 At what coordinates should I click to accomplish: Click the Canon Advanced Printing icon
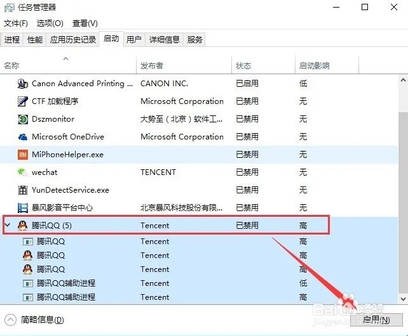[23, 84]
